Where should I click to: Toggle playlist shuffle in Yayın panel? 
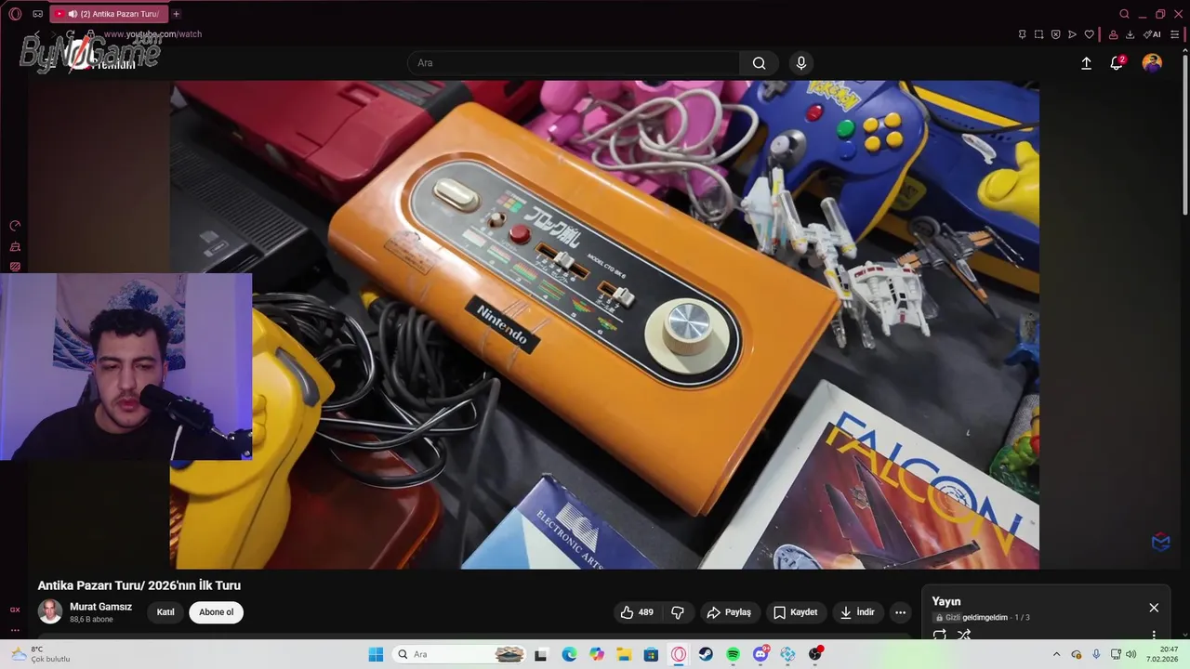coord(964,635)
